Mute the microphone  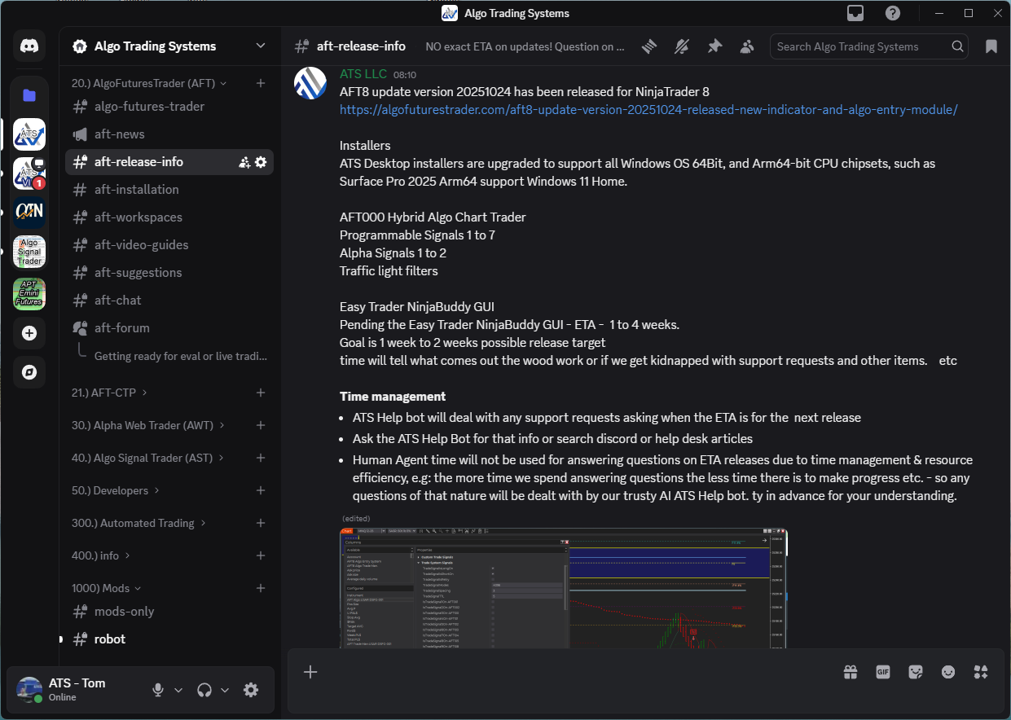point(158,690)
